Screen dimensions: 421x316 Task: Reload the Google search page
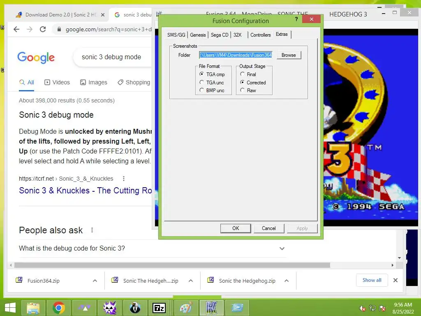point(43,29)
